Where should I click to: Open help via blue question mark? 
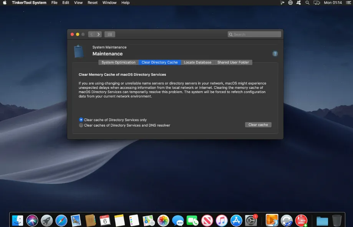(x=275, y=53)
